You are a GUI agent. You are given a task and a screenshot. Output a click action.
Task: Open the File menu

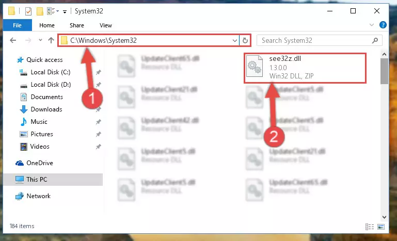tap(17, 25)
